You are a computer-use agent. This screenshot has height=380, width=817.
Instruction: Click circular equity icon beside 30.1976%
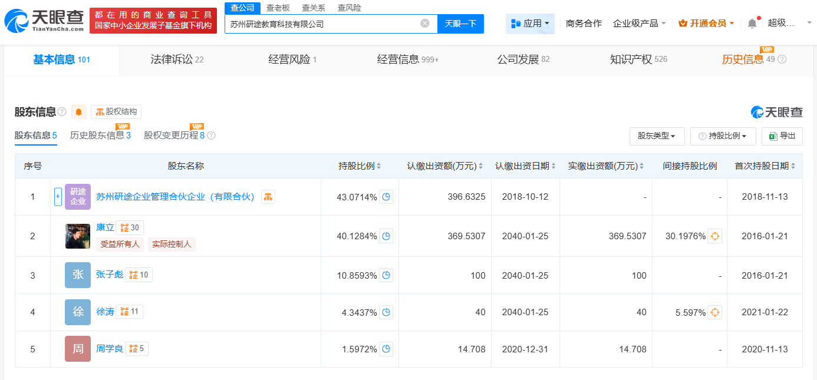point(714,236)
